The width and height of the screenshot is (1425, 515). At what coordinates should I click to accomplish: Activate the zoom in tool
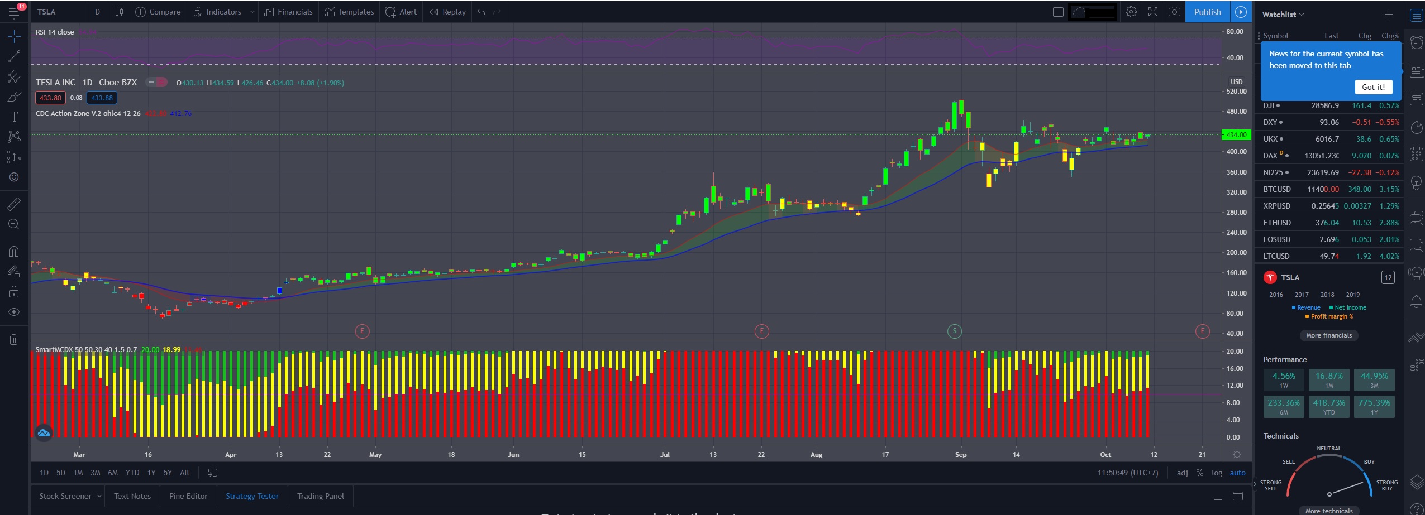pyautogui.click(x=14, y=224)
